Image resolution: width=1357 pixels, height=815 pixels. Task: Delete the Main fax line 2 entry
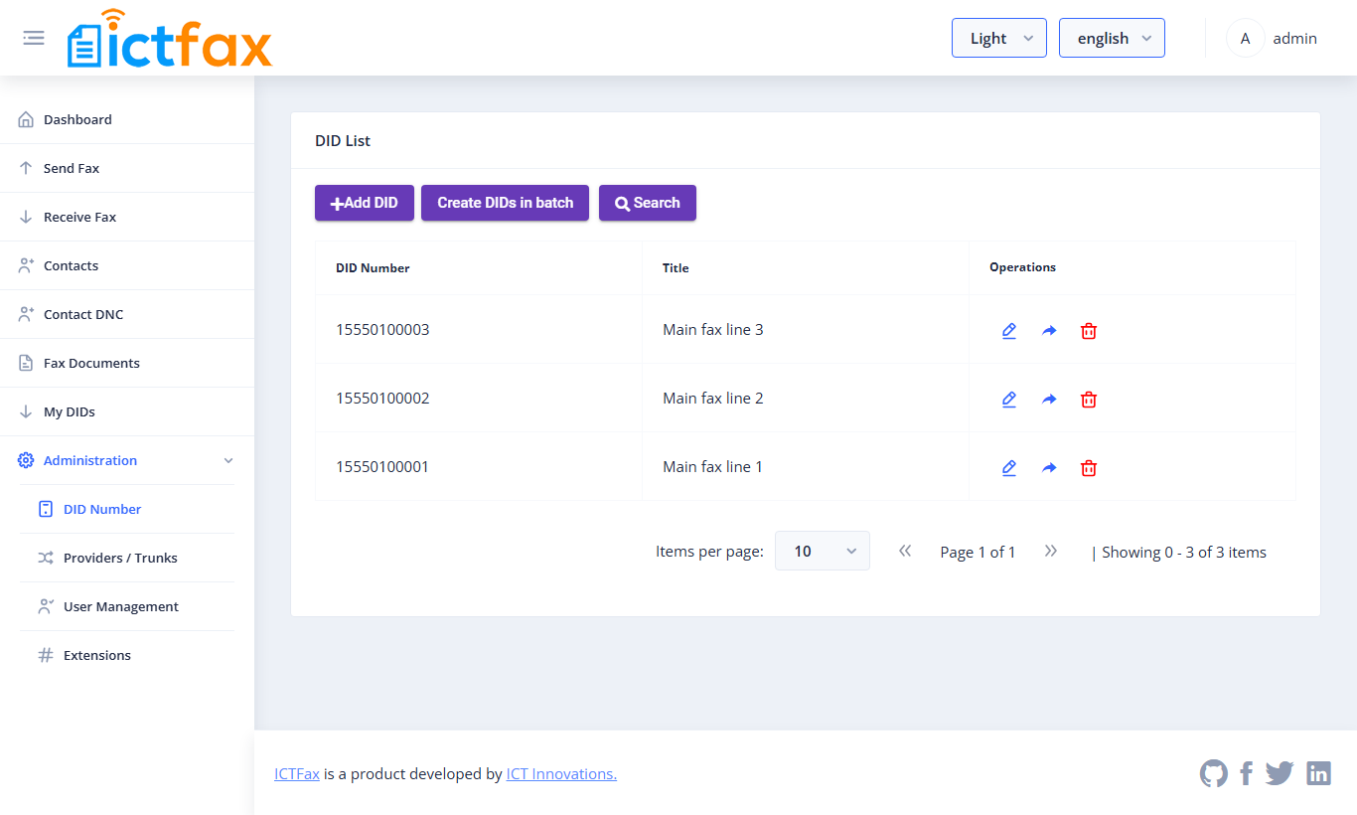click(x=1089, y=400)
